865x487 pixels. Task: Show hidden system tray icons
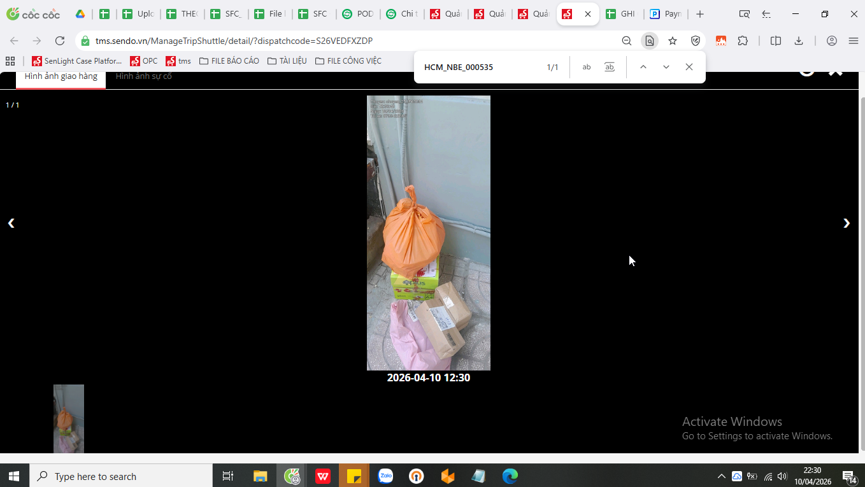pos(721,476)
